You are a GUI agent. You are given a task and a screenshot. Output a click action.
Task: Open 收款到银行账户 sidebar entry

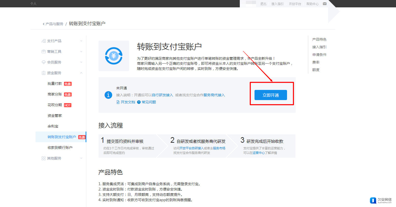(x=60, y=148)
